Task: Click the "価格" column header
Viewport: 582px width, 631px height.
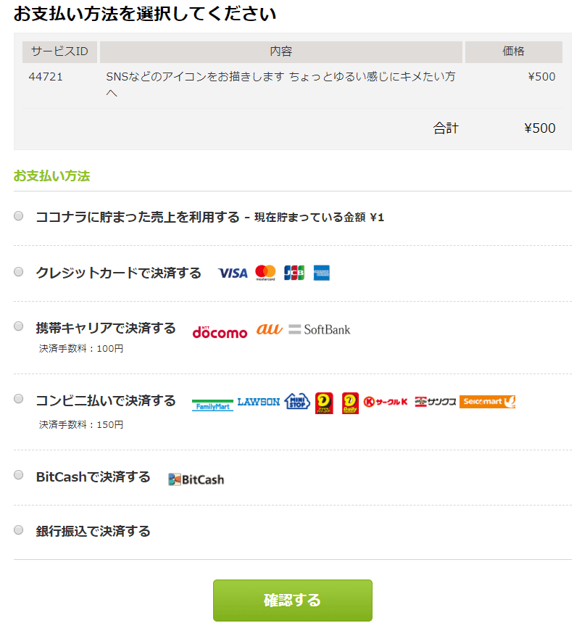Action: point(514,51)
